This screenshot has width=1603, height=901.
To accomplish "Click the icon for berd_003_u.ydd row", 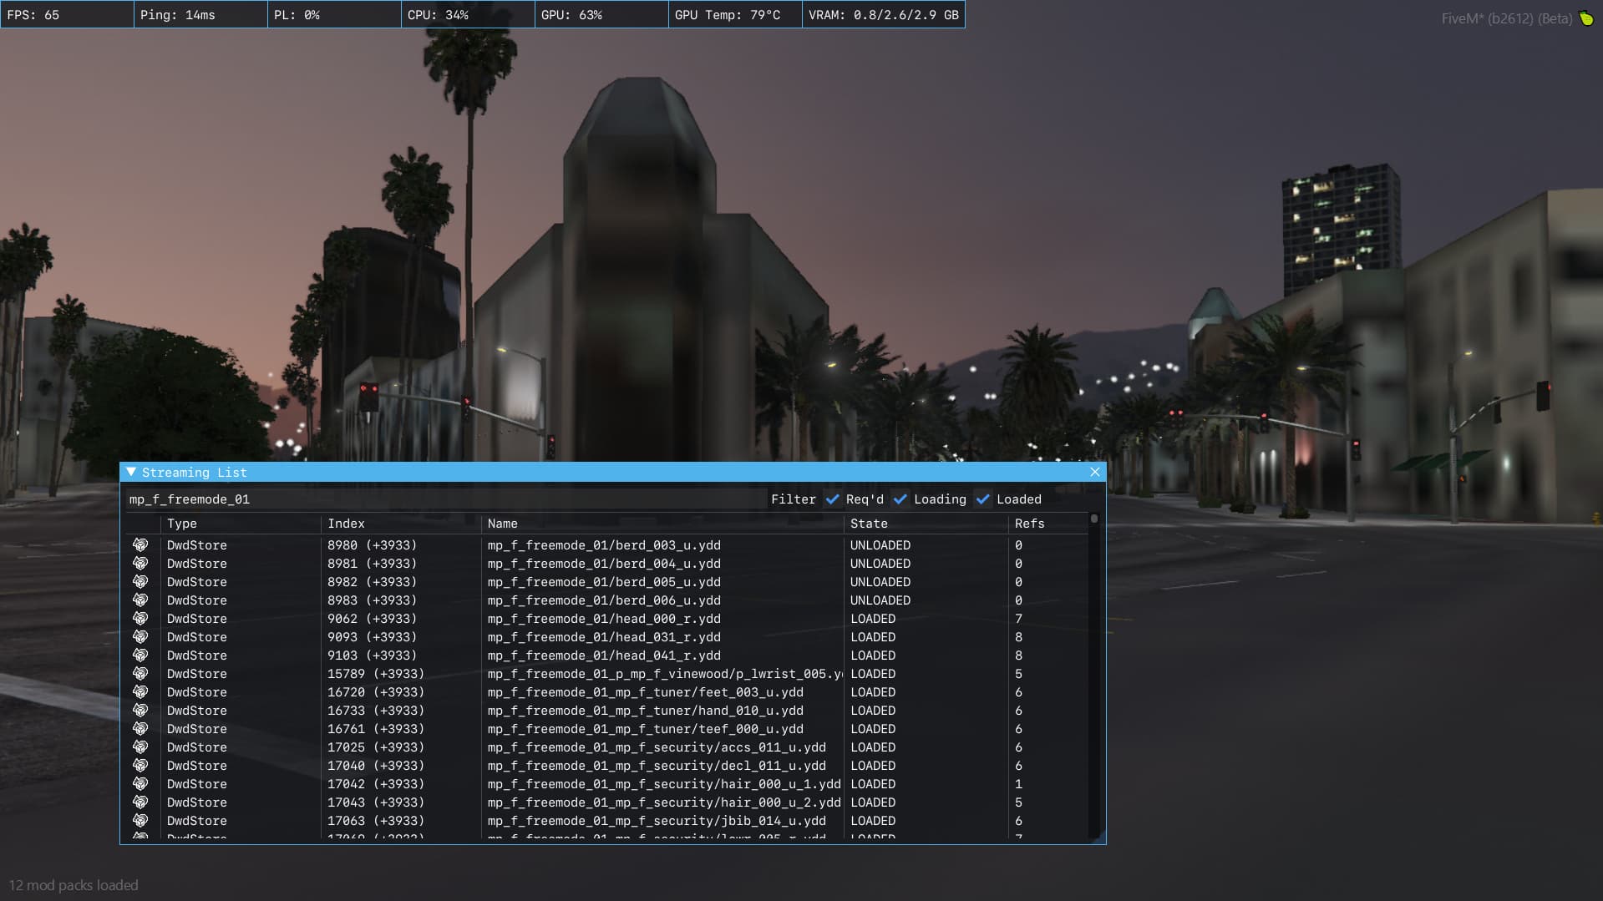I will click(x=140, y=545).
